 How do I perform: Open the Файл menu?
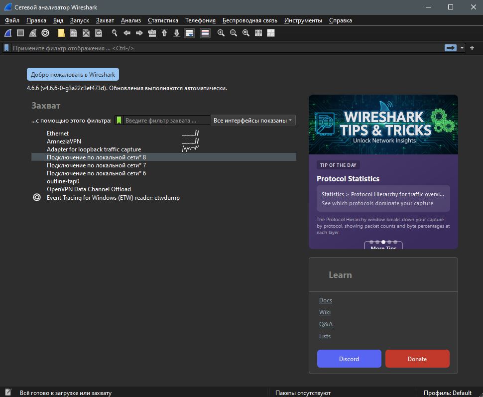[12, 20]
